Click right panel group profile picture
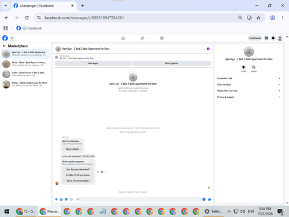The height and width of the screenshot is (217, 289). click(249, 52)
